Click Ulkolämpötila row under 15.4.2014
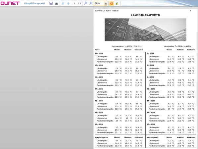198x149 pixels. (x=119, y=68)
